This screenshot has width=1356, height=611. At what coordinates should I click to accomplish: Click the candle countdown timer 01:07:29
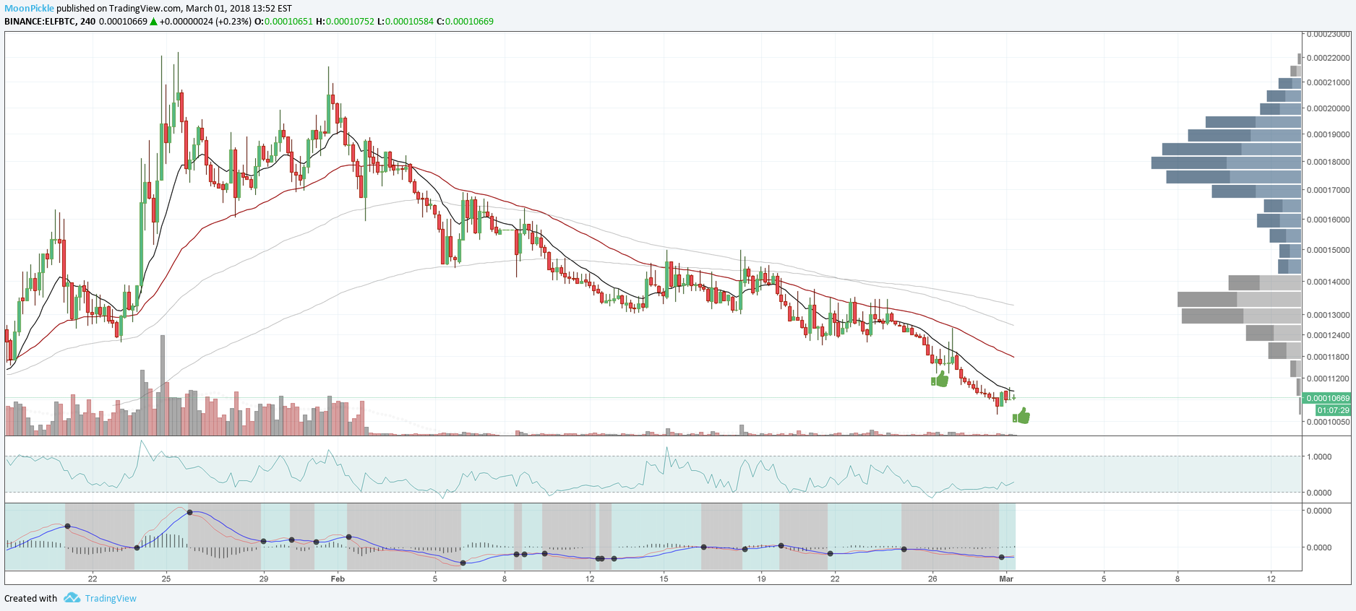coord(1333,410)
